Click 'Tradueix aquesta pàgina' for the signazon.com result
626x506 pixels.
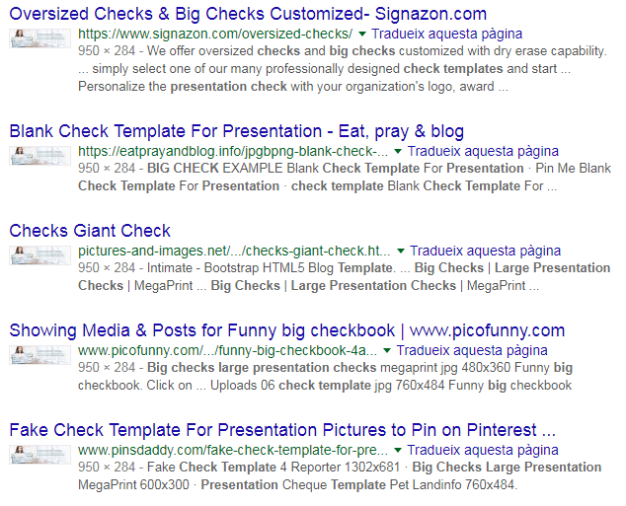click(446, 34)
